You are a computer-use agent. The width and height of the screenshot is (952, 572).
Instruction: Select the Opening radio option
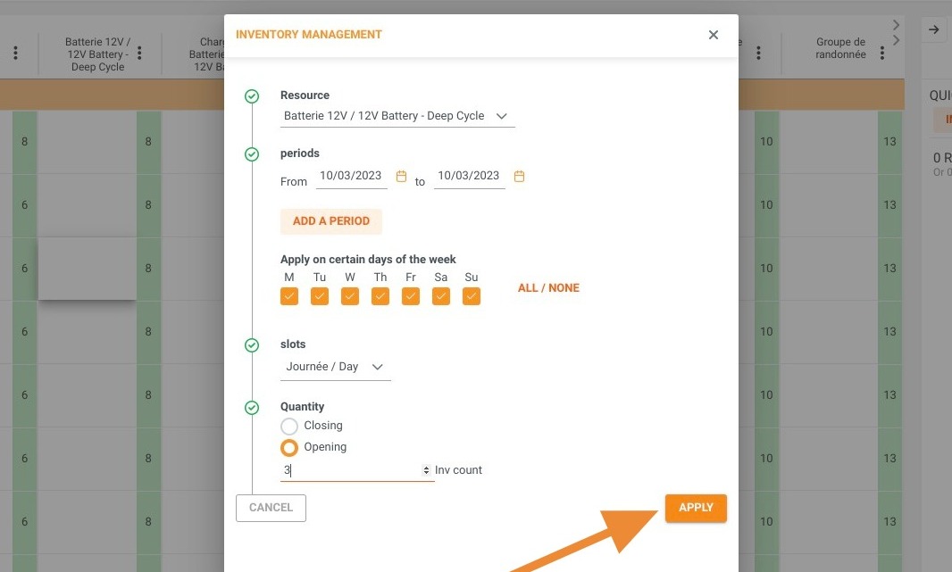[289, 448]
